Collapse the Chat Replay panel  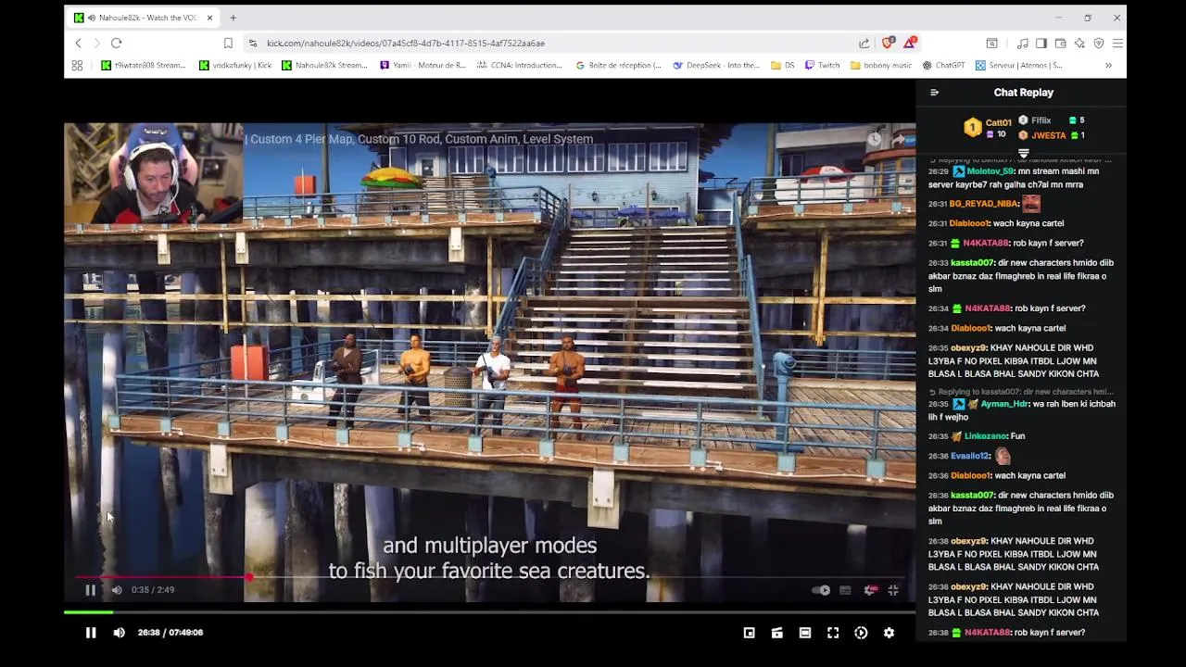[x=934, y=93]
